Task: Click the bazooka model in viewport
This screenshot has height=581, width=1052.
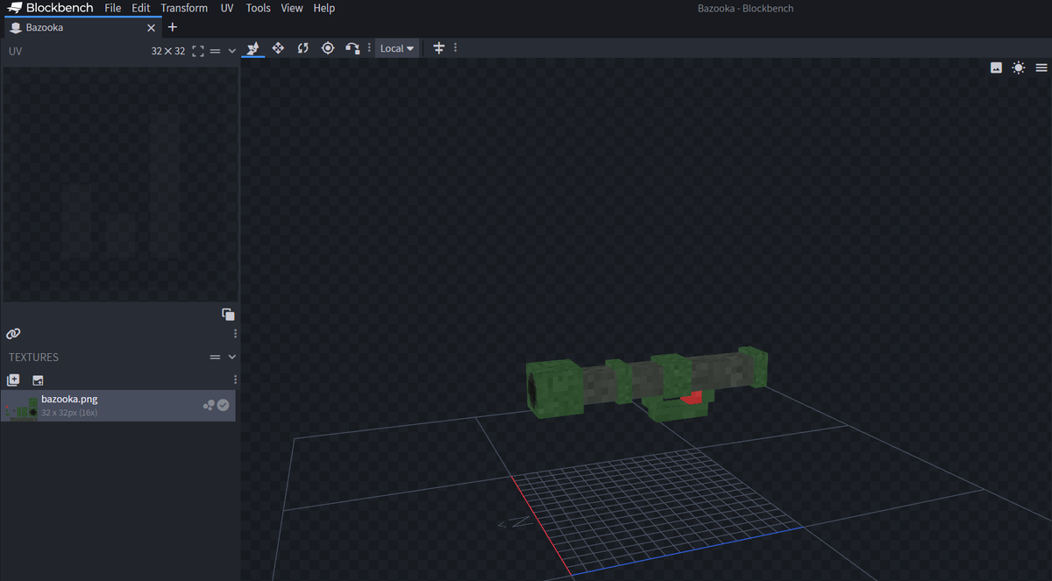Action: [x=646, y=383]
